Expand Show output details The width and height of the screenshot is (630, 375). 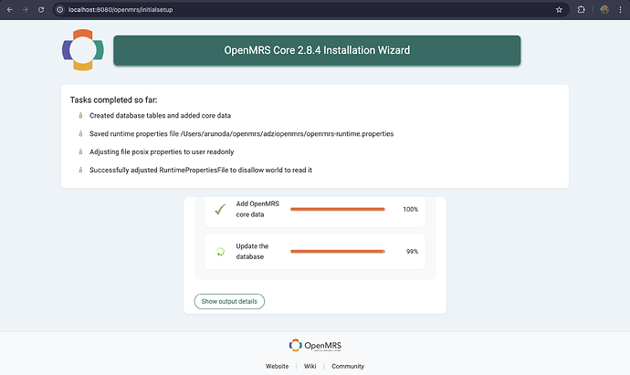(229, 301)
